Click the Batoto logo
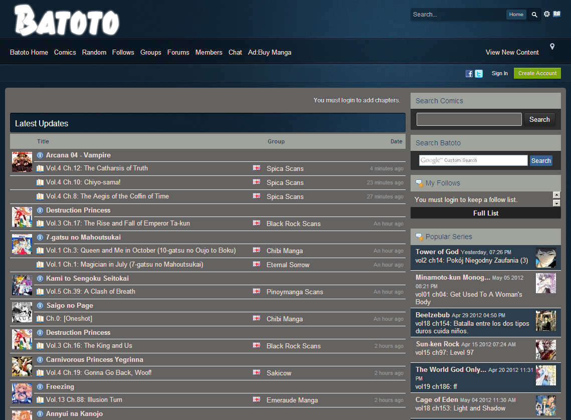 [x=67, y=21]
